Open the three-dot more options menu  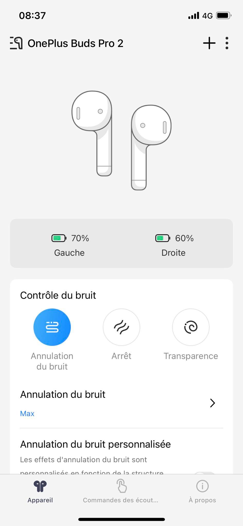[x=227, y=43]
